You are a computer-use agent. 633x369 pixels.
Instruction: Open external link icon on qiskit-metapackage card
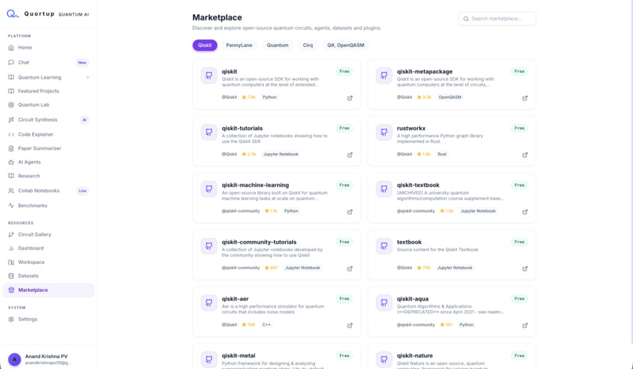point(525,98)
